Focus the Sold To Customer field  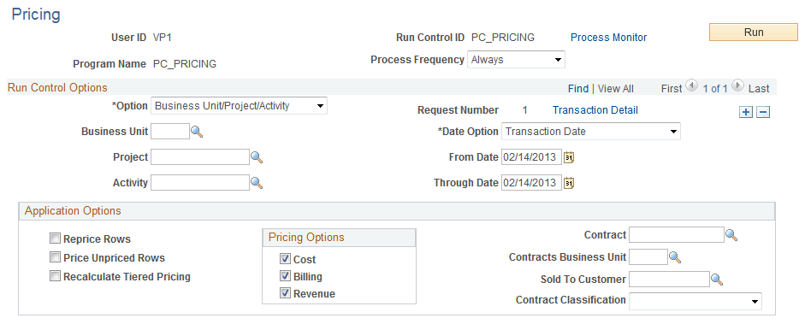(669, 279)
